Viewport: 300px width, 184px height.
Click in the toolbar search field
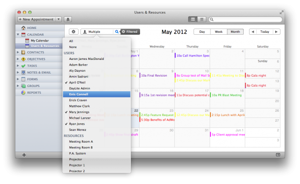tap(245, 19)
